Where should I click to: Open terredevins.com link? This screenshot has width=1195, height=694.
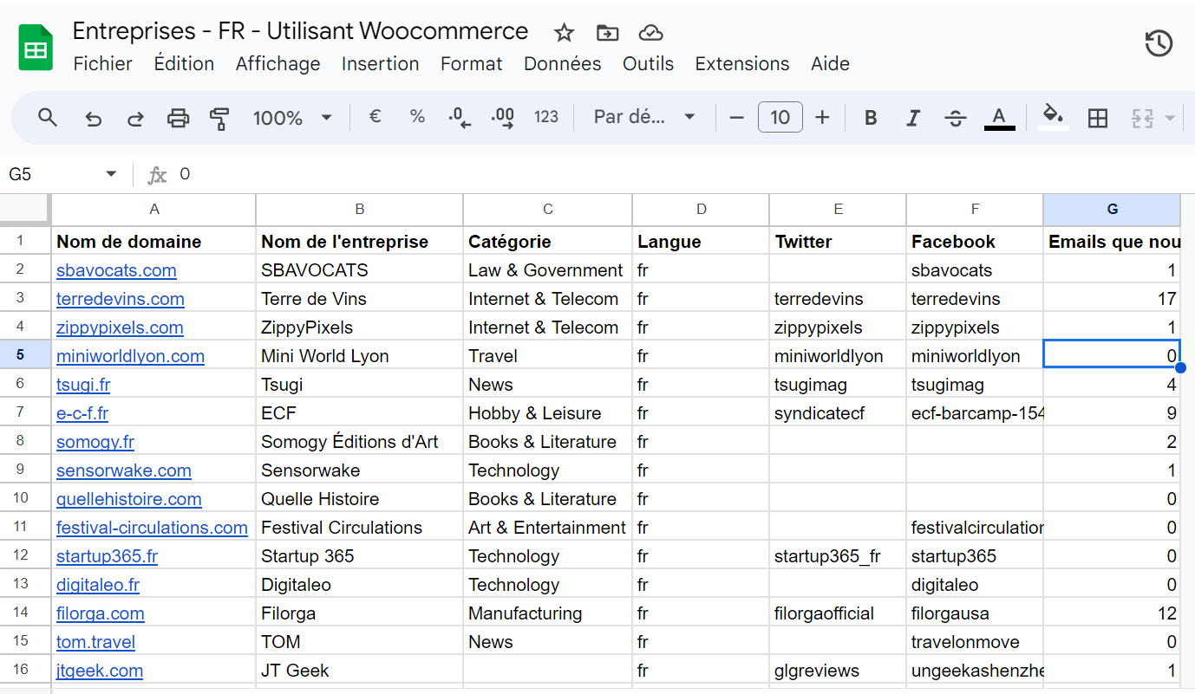(x=121, y=299)
